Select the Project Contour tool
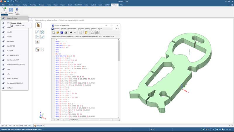The width and height of the screenshot is (234, 132). click(17, 11)
